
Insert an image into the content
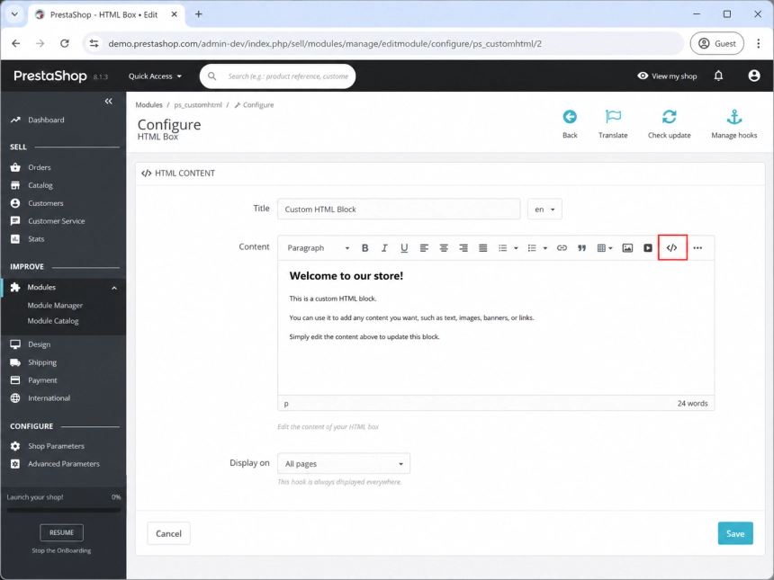tap(627, 247)
